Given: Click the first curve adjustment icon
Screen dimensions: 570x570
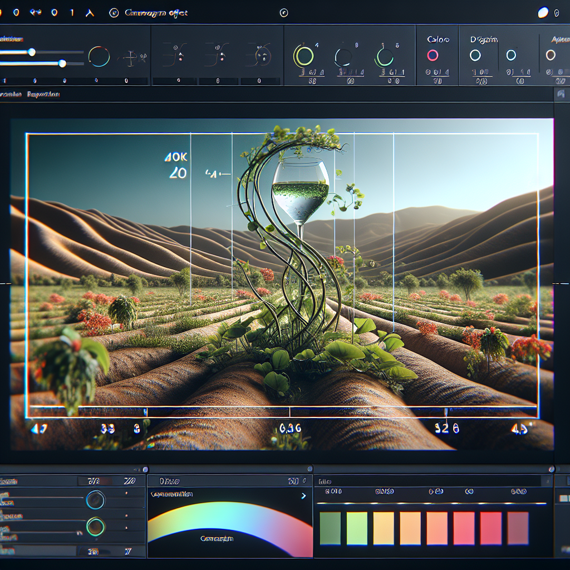Looking at the screenshot, I should pos(175,55).
